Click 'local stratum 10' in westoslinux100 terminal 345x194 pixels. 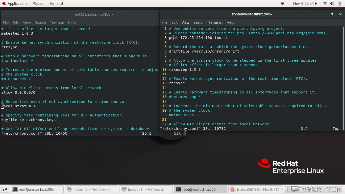[x=19, y=106]
